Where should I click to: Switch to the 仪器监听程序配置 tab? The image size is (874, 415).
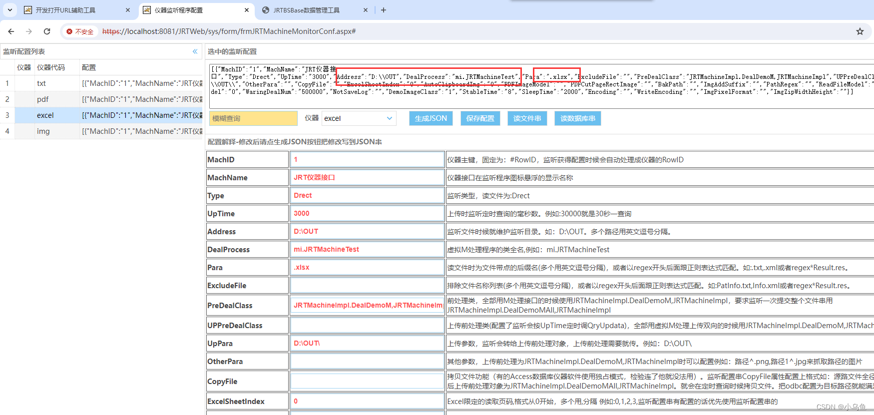tap(178, 10)
